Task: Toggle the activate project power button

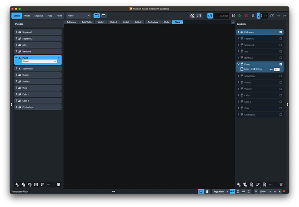Action: pyautogui.click(x=210, y=16)
